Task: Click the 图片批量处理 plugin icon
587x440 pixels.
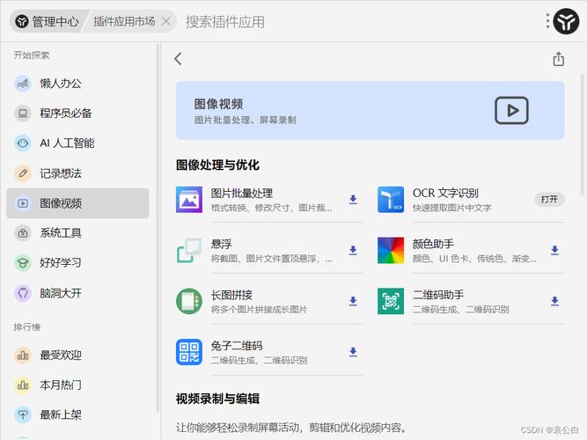Action: click(189, 200)
